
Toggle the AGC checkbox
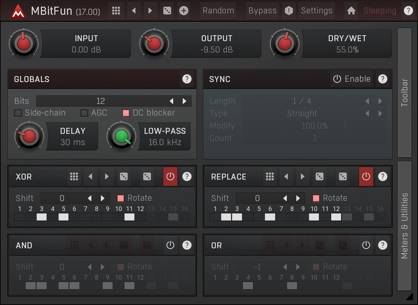[84, 113]
